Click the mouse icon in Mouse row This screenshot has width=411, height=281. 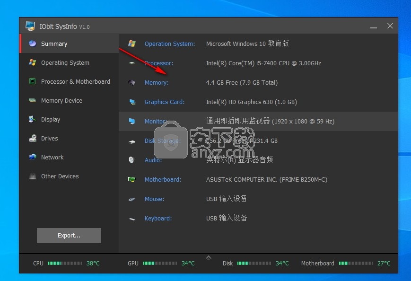click(131, 199)
